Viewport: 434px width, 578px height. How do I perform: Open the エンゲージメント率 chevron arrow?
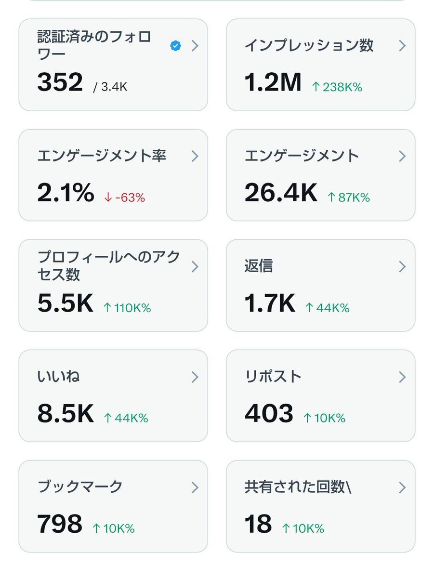click(x=195, y=156)
